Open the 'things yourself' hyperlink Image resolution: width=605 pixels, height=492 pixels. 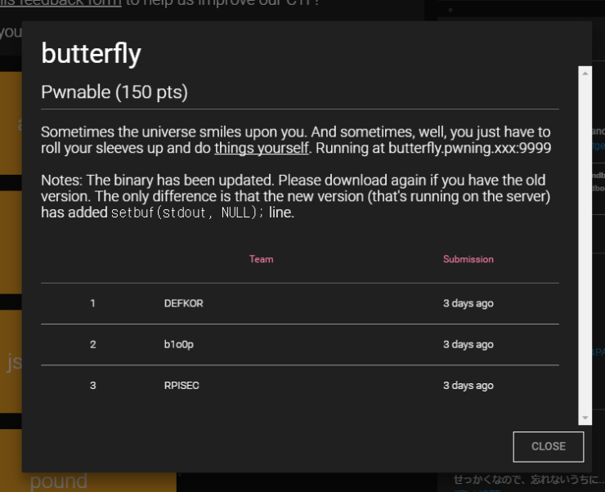(262, 148)
